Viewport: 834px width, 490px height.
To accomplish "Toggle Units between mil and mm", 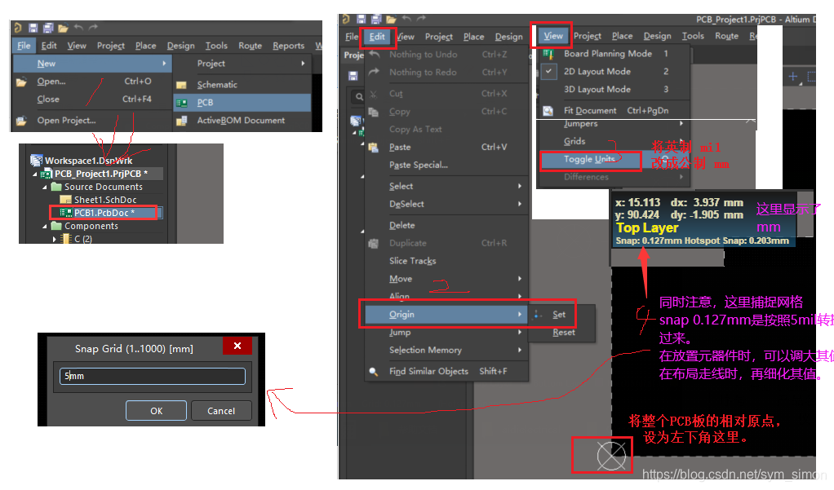I will click(x=589, y=160).
